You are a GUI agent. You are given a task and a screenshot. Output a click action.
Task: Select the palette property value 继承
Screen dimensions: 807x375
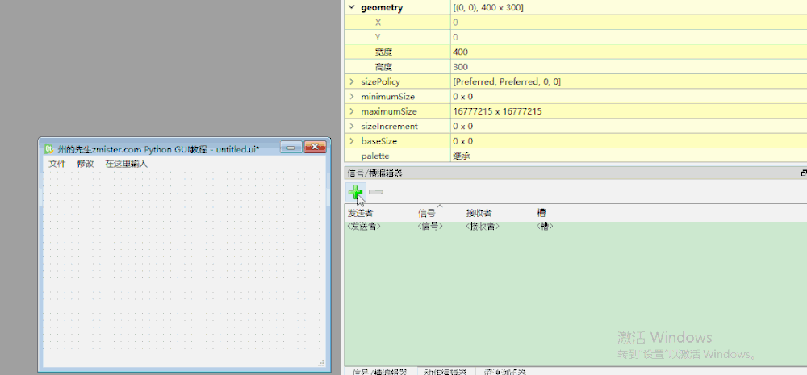(629, 156)
